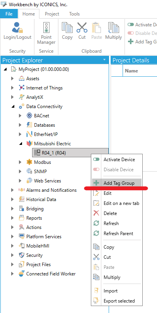Choose Add Tag Group from context menu
Image resolution: width=157 pixels, height=313 pixels.
tap(117, 183)
